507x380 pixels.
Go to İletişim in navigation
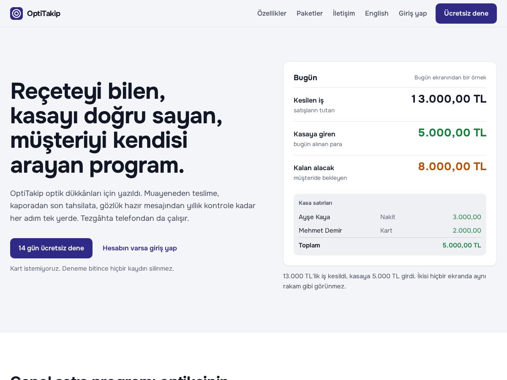tap(344, 14)
